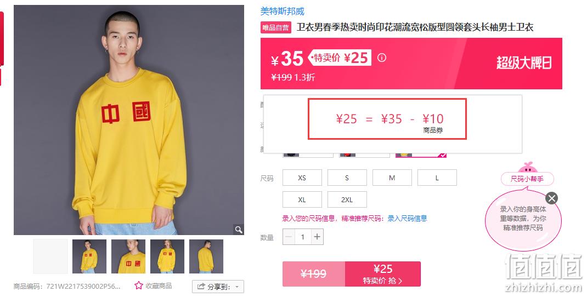Image resolution: width=587 pixels, height=297 pixels.
Task: Choose size 2XL
Action: (347, 199)
